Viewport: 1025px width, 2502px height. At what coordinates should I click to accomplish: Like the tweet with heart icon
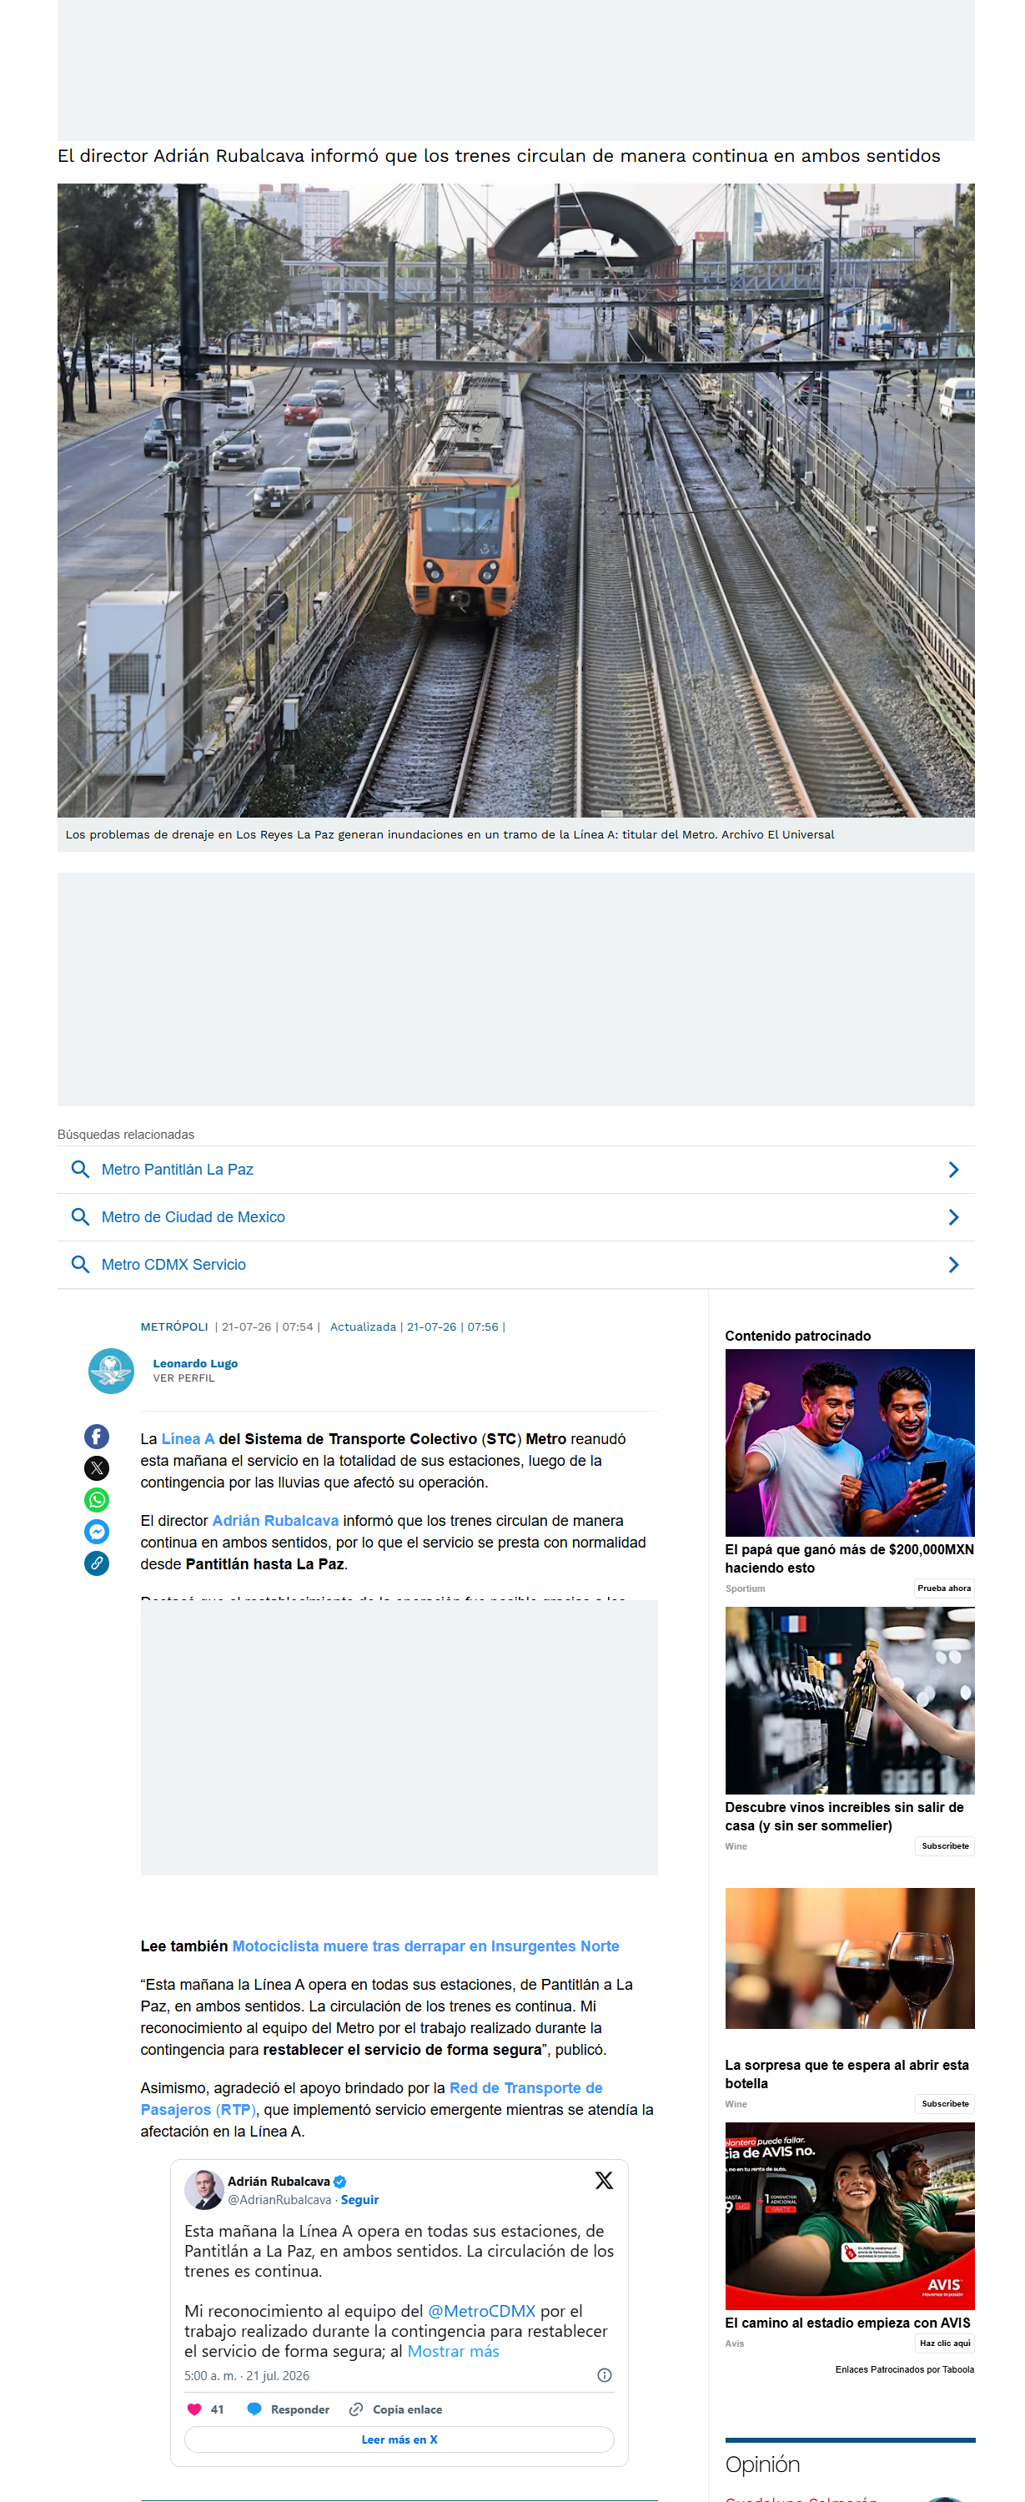194,2409
